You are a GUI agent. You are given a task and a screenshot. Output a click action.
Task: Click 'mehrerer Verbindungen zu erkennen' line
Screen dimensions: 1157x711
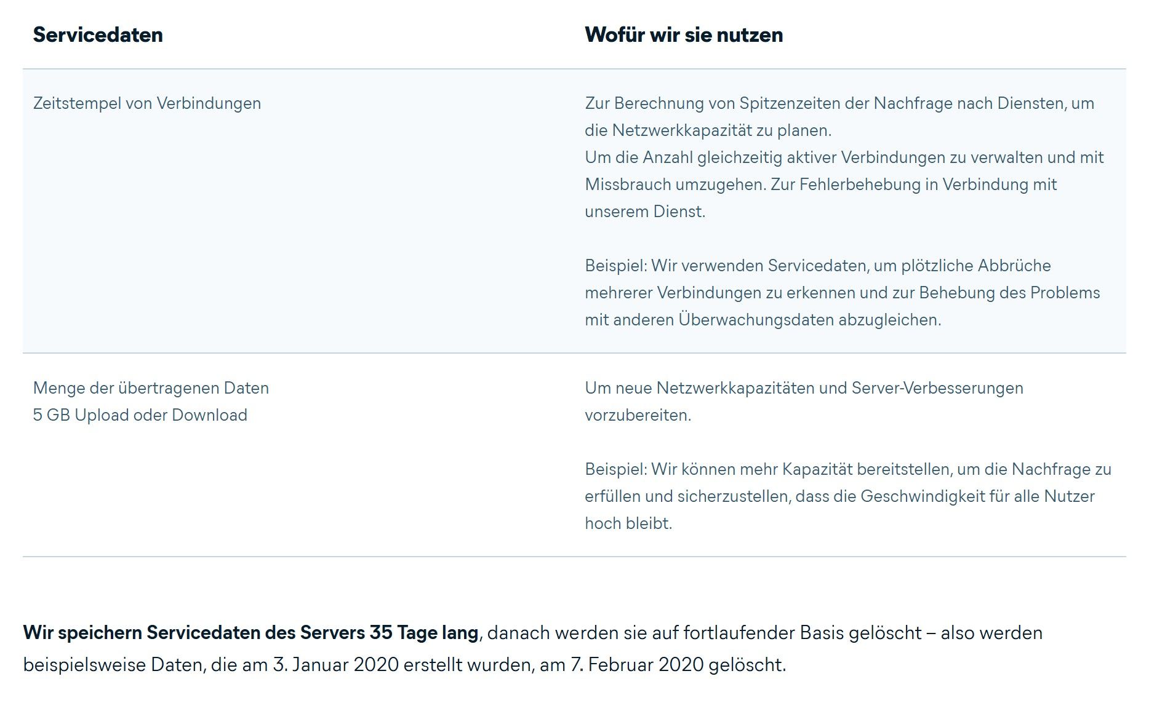[x=843, y=293]
